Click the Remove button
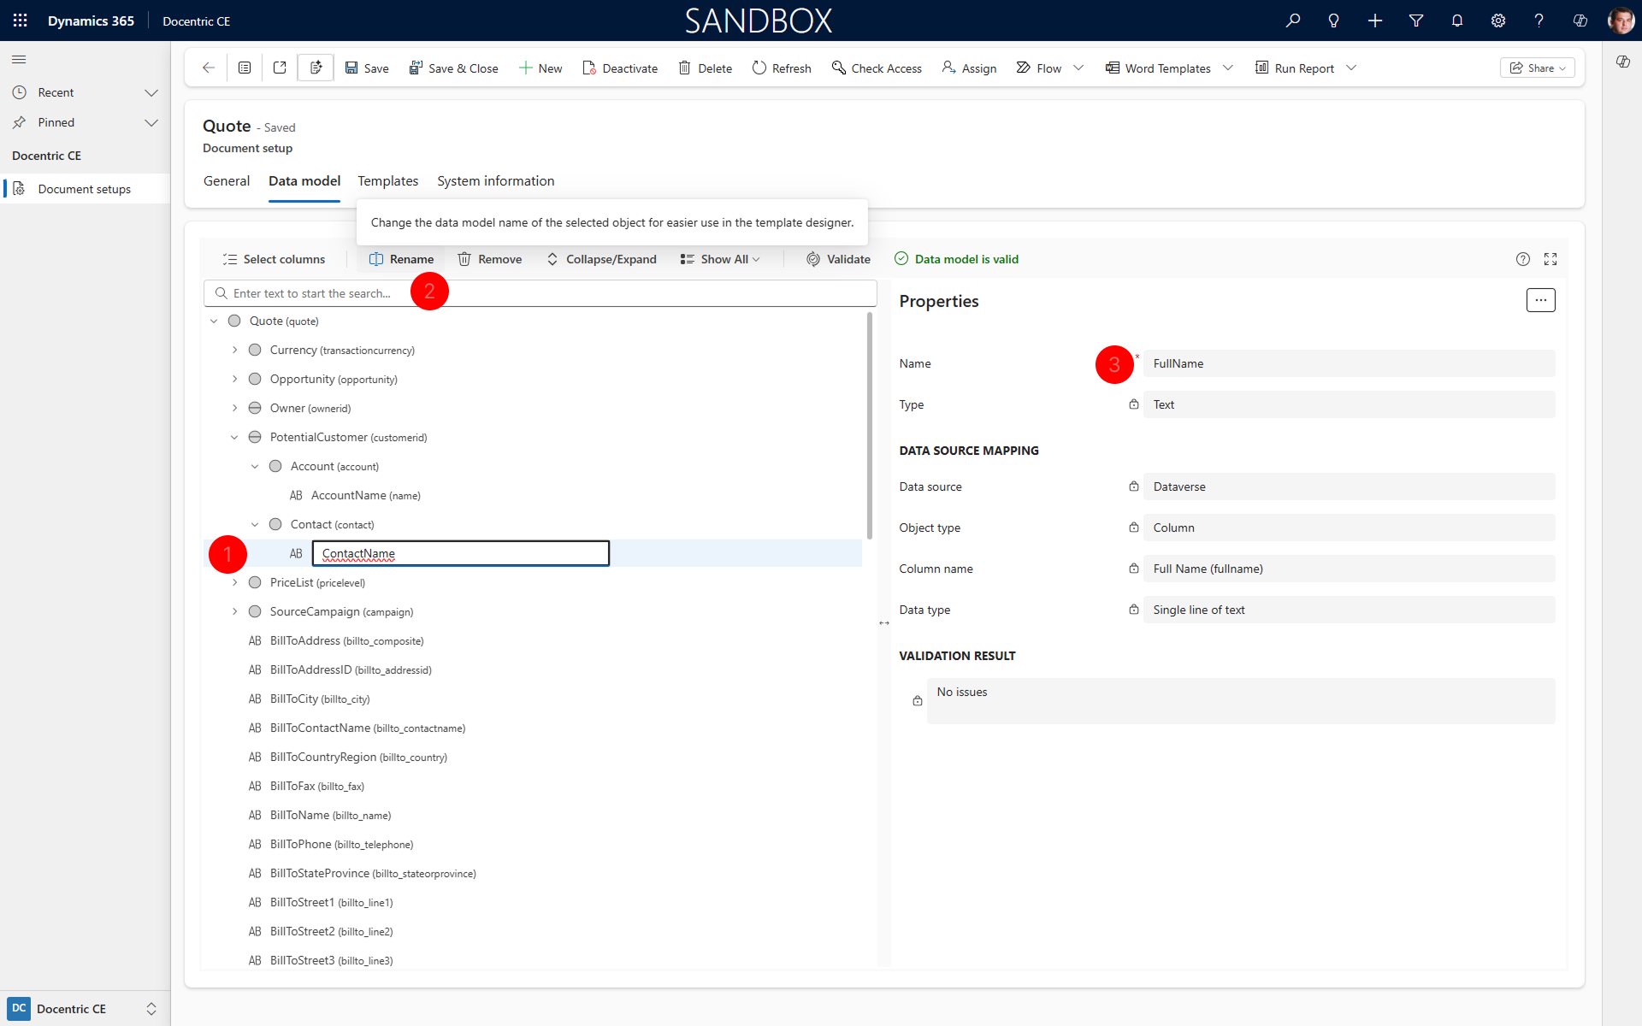Viewport: 1642px width, 1026px height. 489,259
